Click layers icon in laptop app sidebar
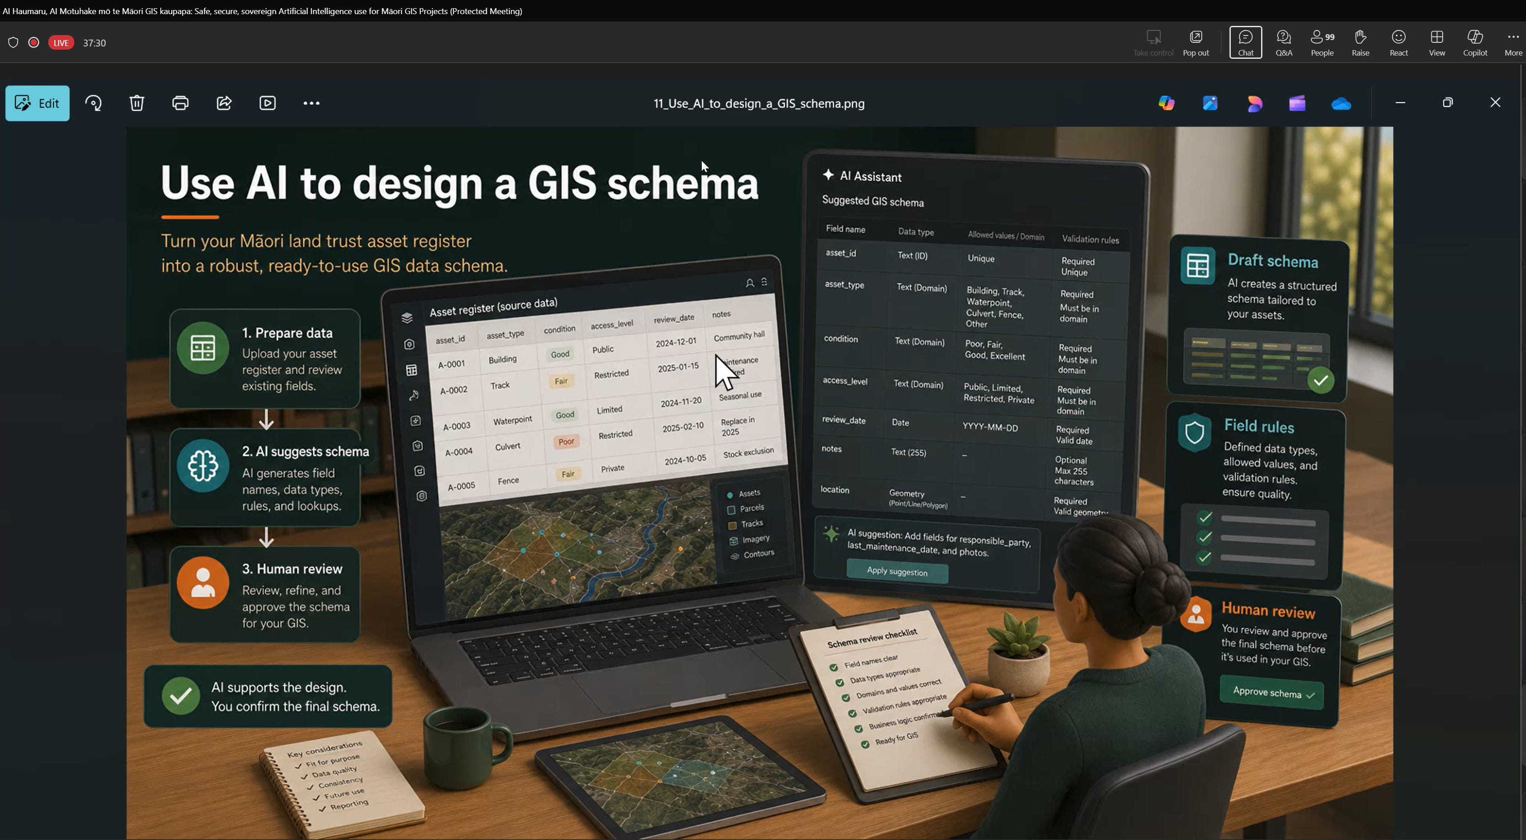This screenshot has width=1526, height=840. coord(406,318)
